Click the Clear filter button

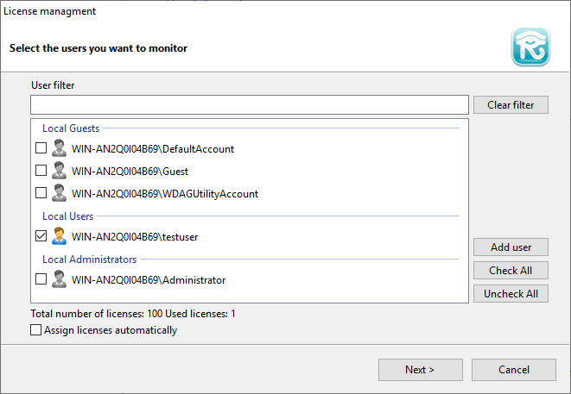pos(511,105)
